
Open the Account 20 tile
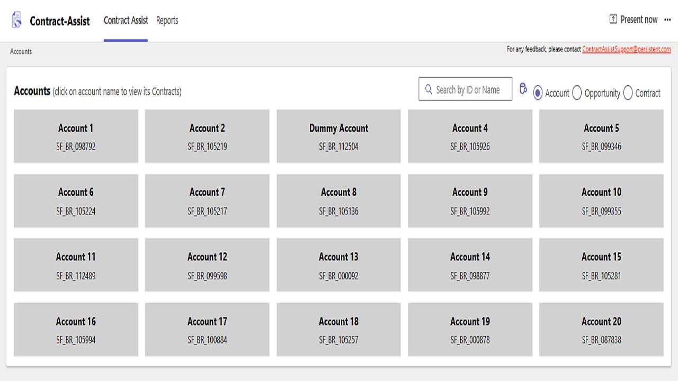coord(601,330)
